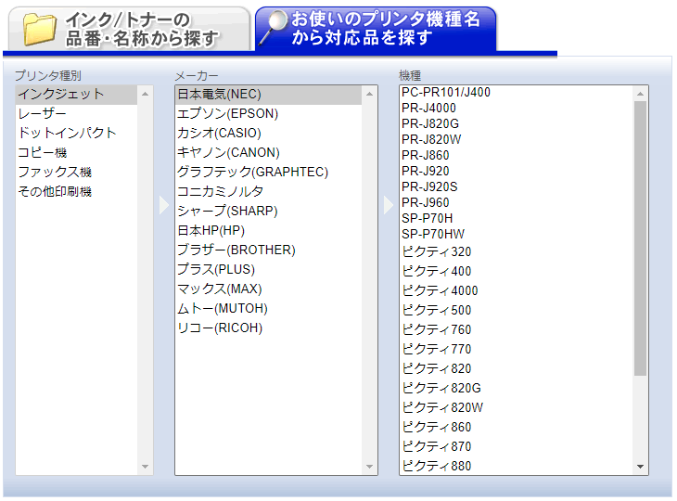Select model ピクティ880

click(516, 466)
